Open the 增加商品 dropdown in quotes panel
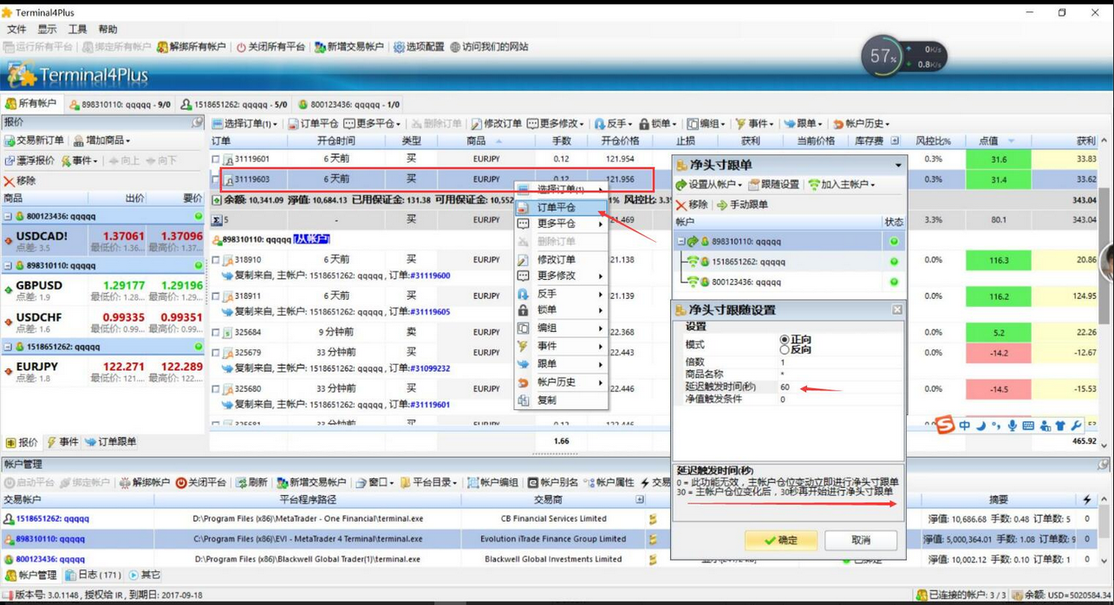This screenshot has height=605, width=1114. (102, 140)
